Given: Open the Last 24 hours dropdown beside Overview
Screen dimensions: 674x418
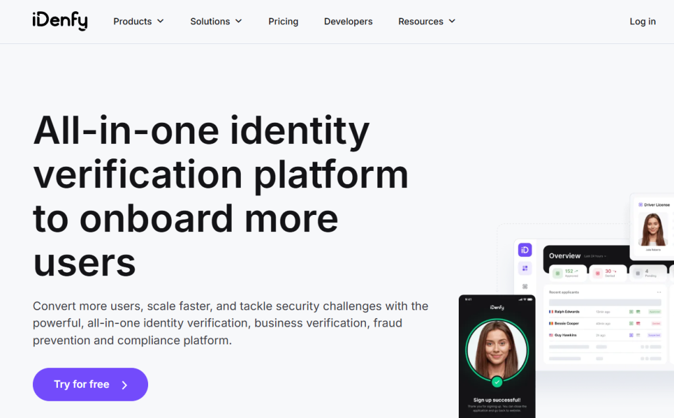Looking at the screenshot, I should 595,256.
